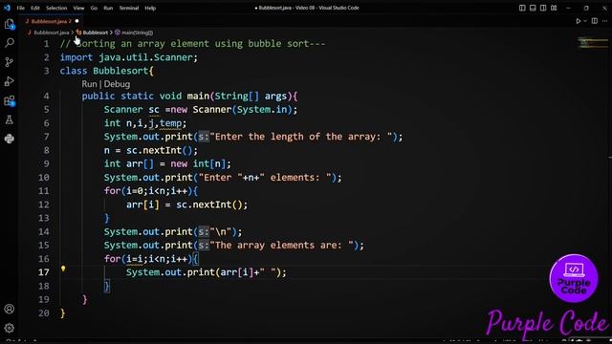Screen dimensions: 612x344
Task: Click the minimap code overview
Action: pos(593,42)
